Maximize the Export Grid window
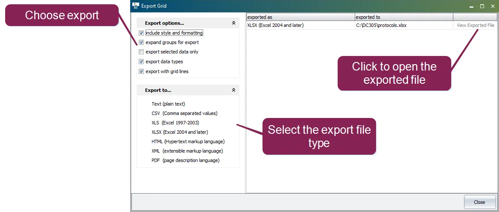This screenshot has width=499, height=212. (x=482, y=6)
